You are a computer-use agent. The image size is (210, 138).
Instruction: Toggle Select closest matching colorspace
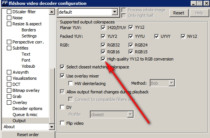click(62, 67)
